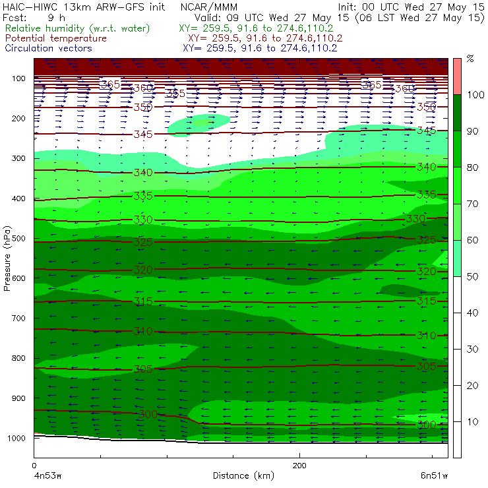Click the 1000 hPa pressure axis label

click(x=16, y=438)
